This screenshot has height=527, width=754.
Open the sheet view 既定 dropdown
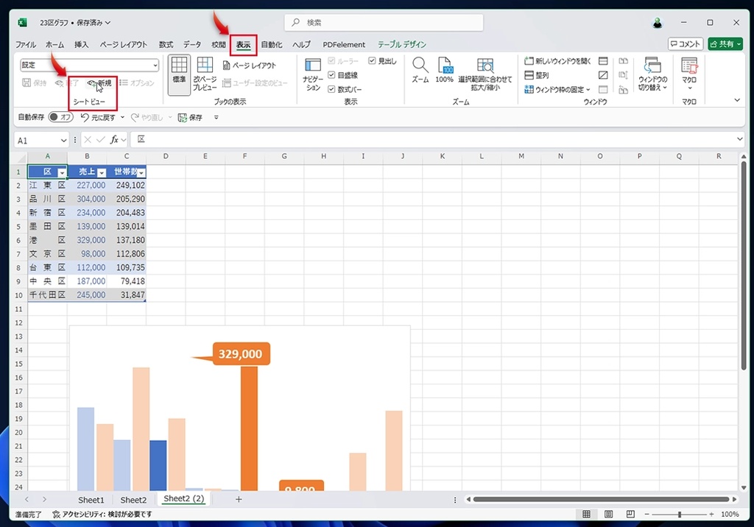click(155, 66)
